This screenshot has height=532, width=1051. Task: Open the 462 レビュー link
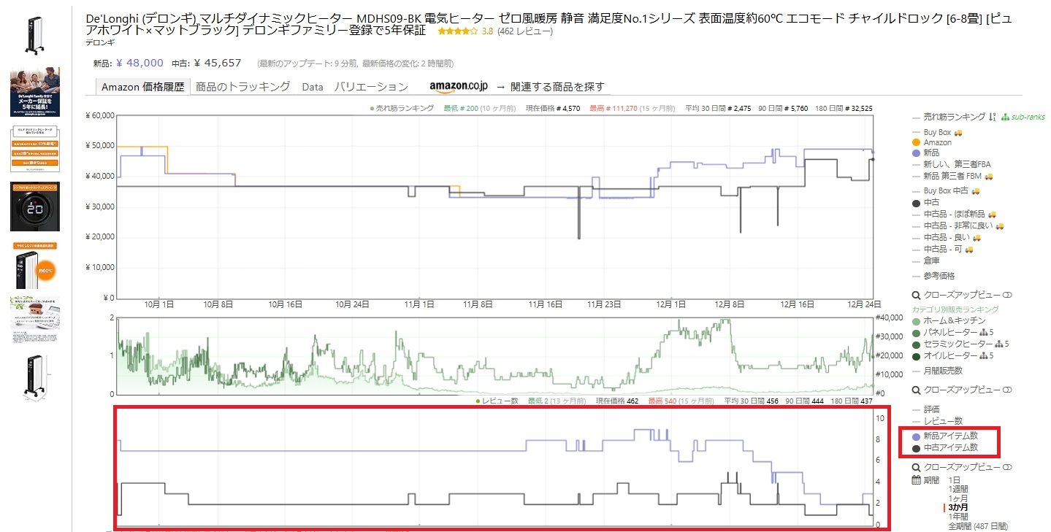[525, 31]
